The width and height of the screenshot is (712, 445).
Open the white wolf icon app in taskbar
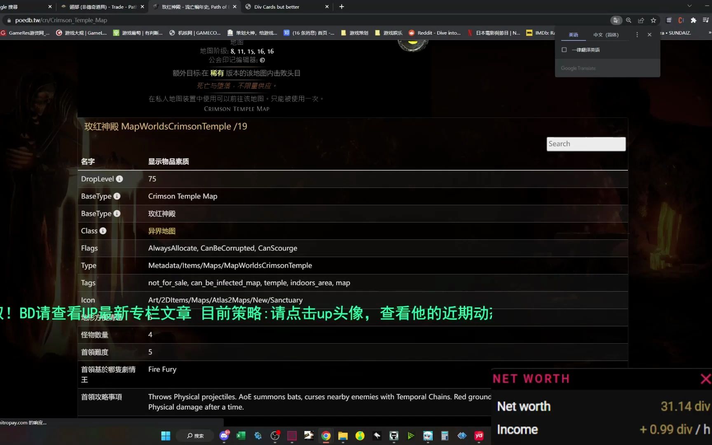(x=377, y=436)
